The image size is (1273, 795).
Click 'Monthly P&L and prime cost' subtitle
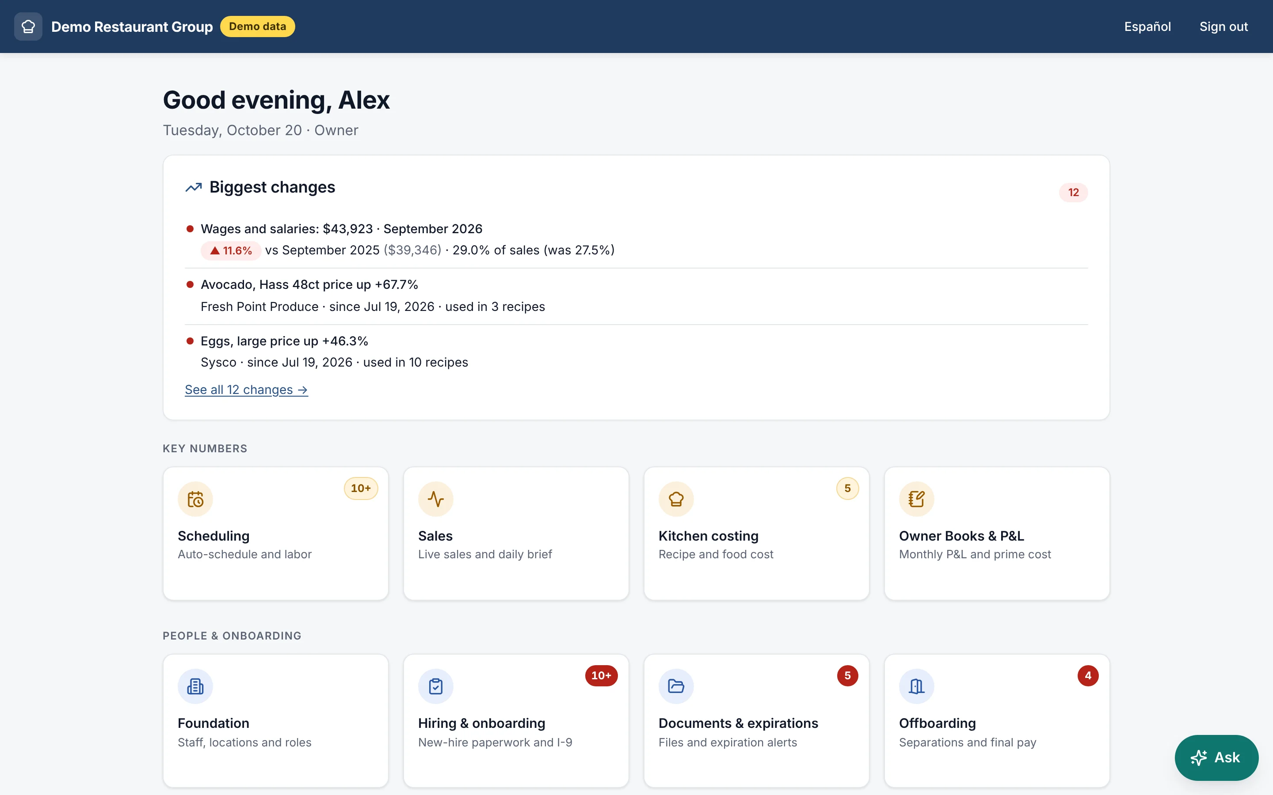(975, 554)
